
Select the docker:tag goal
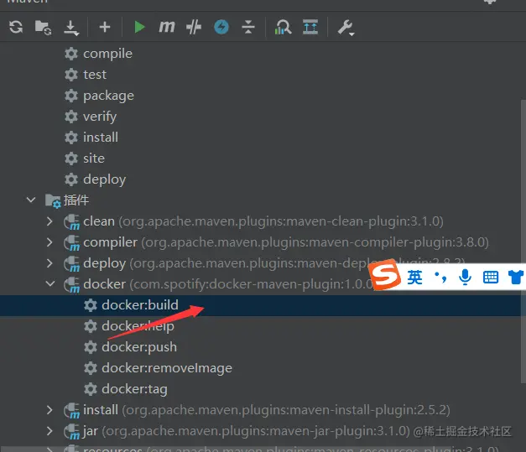134,389
